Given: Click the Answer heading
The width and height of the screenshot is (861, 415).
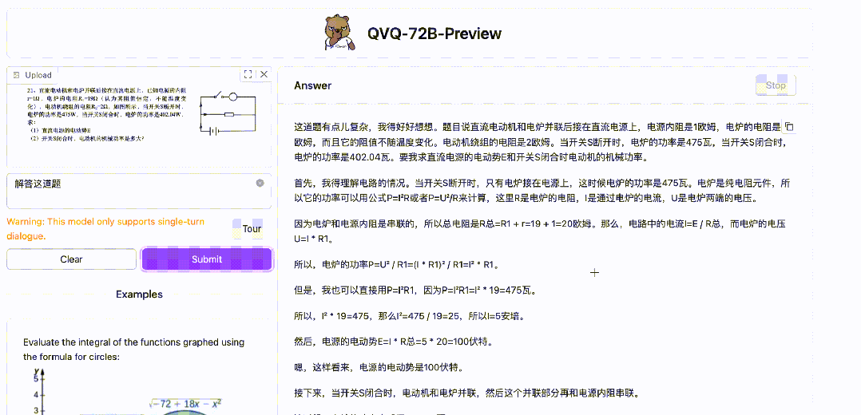Looking at the screenshot, I should pos(312,85).
